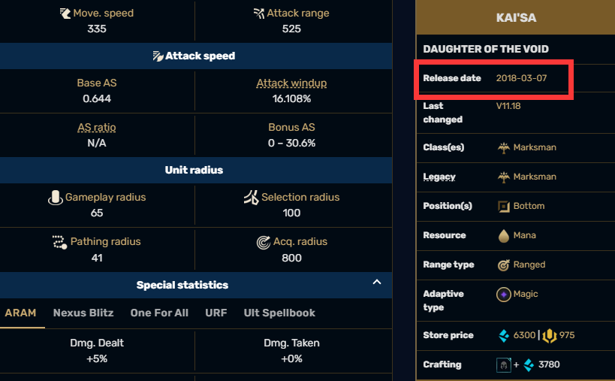The height and width of the screenshot is (381, 615).
Task: Select the Ult Spellbook tab
Action: click(279, 313)
